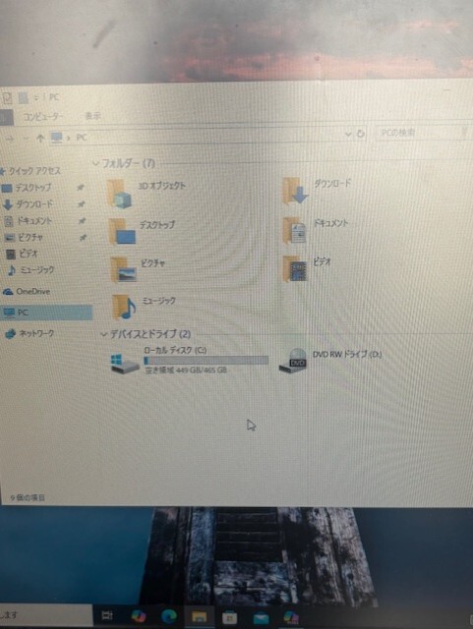Select the デスクトップ folder icon in main pane
Screen dimensions: 473x629
pos(122,232)
